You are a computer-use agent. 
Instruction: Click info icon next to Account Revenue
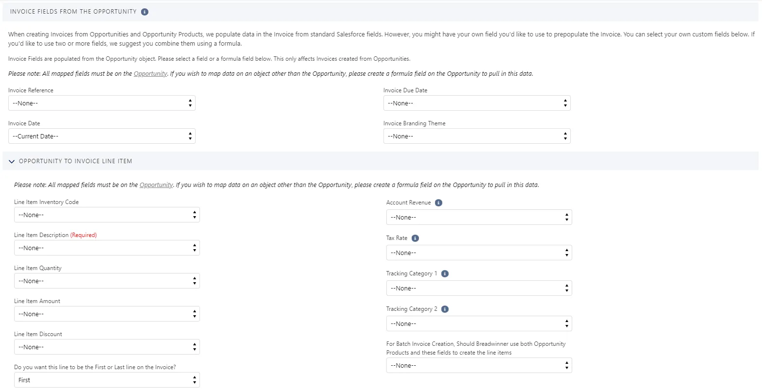tap(438, 203)
